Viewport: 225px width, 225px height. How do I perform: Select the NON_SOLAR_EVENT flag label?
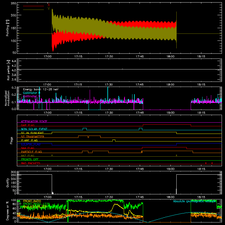[34, 129]
